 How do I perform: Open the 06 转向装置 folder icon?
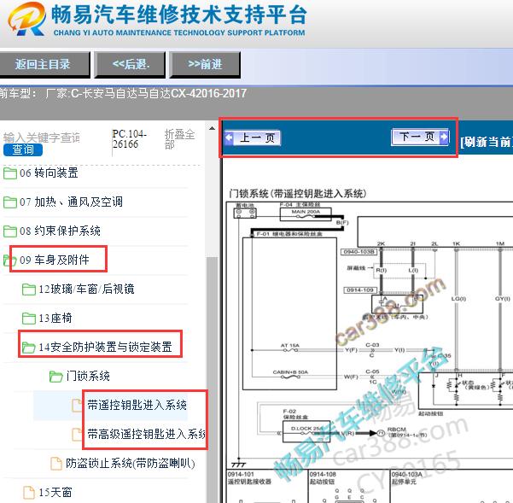9,173
